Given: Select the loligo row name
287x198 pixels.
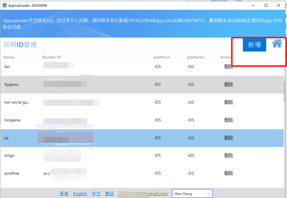Looking at the screenshot, I should [x=9, y=155].
